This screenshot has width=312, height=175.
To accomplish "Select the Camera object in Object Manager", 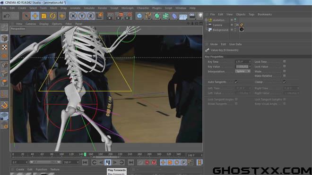I will 217,25.
